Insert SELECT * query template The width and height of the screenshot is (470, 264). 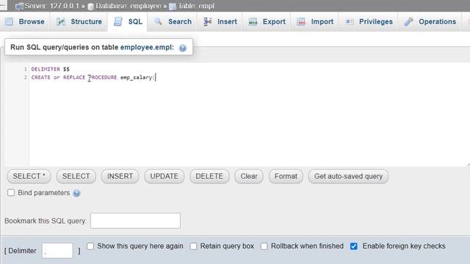coord(29,176)
